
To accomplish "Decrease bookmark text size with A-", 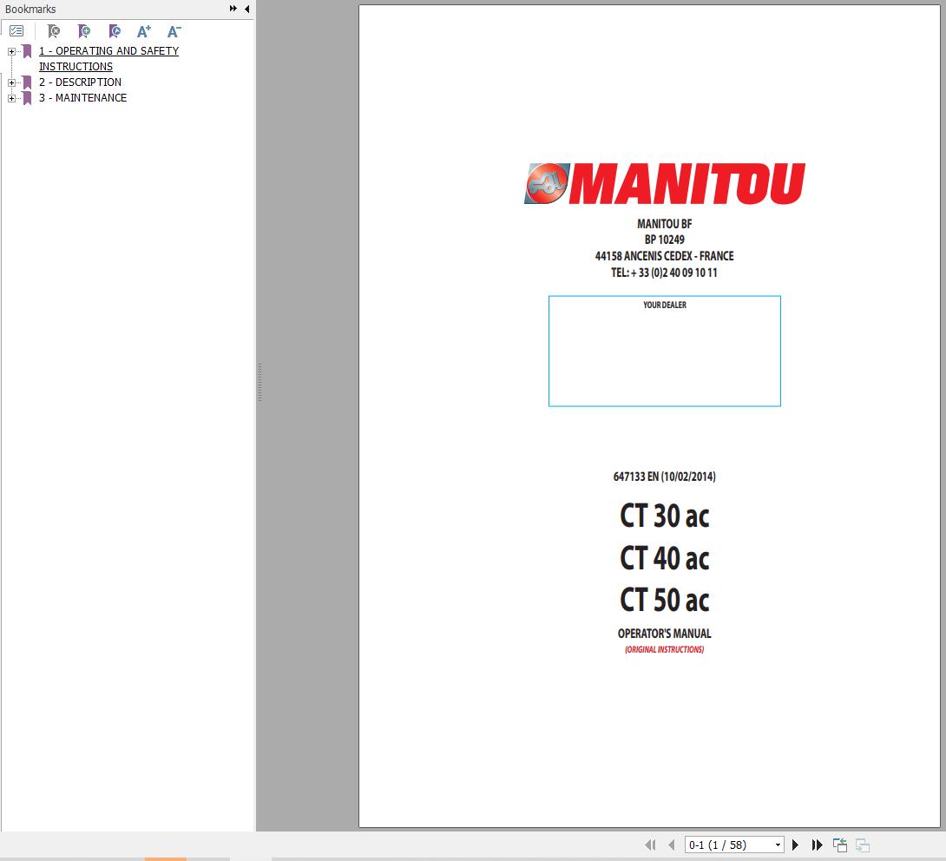I will pyautogui.click(x=174, y=31).
